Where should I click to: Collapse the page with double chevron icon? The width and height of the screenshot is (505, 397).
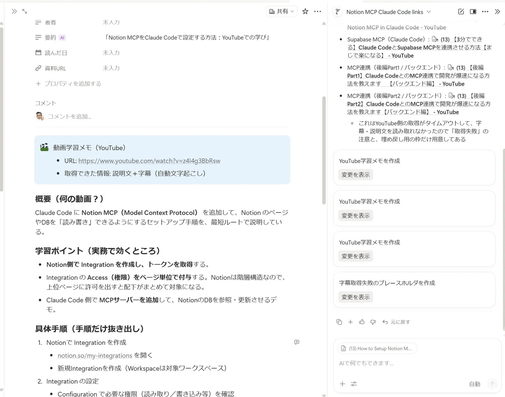coord(14,11)
